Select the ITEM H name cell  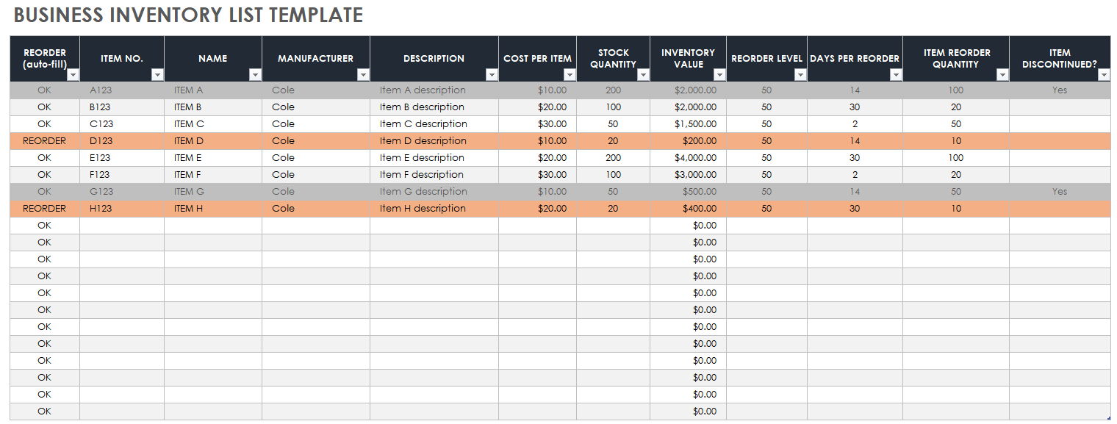click(x=213, y=208)
